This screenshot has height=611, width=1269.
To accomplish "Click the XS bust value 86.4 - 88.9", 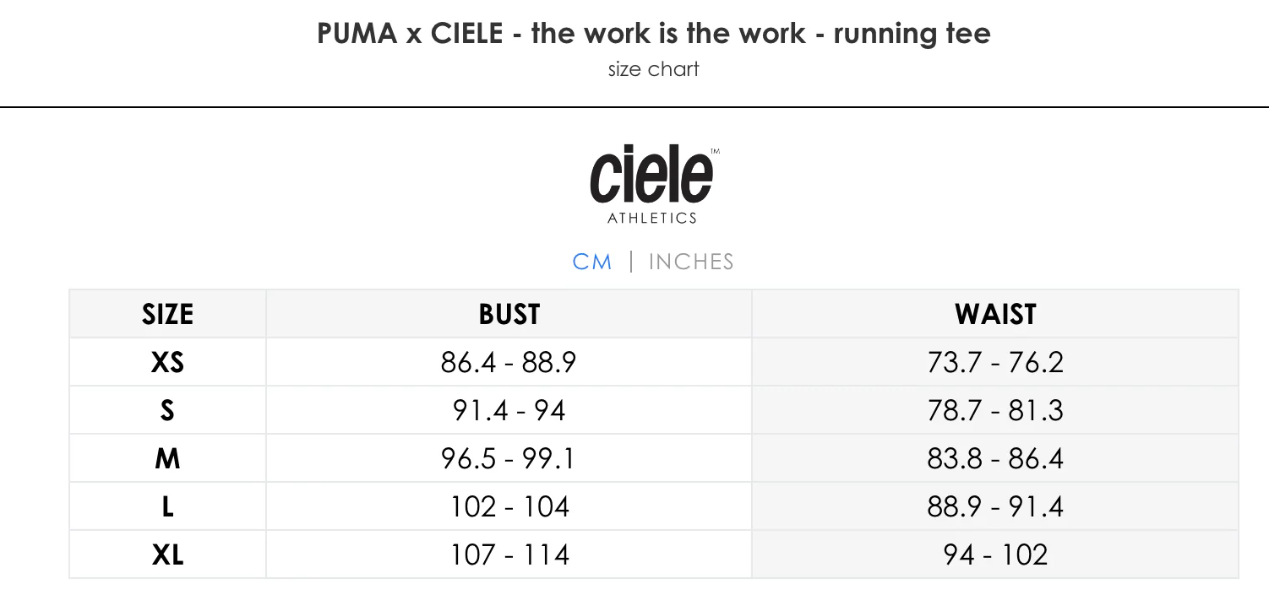I will [509, 362].
